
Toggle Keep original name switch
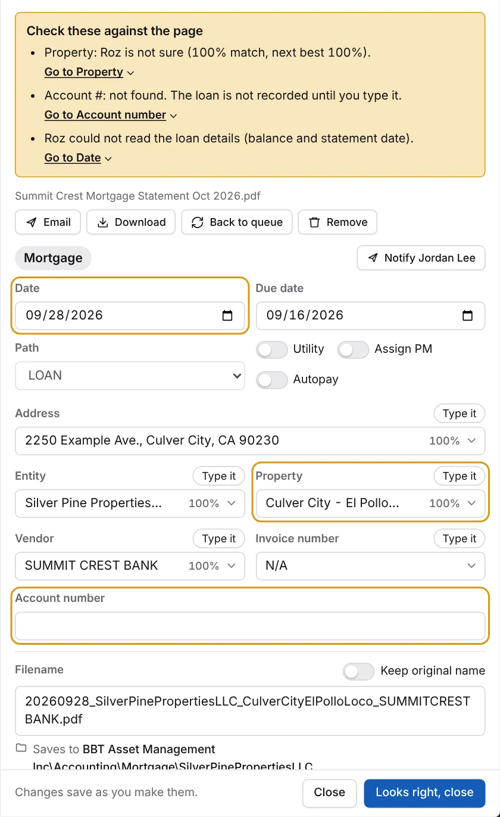(359, 672)
